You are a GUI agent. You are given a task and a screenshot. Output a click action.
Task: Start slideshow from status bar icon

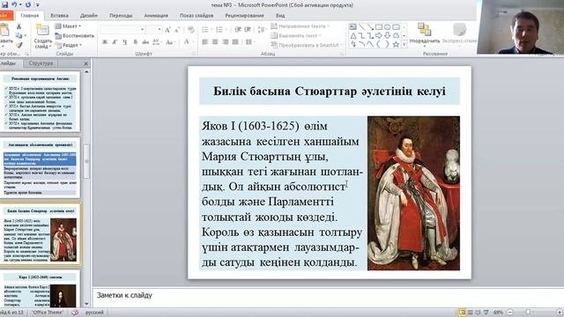[x=486, y=313]
